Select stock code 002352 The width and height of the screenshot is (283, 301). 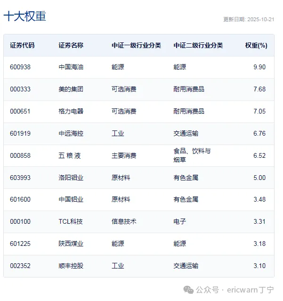pos(20,266)
